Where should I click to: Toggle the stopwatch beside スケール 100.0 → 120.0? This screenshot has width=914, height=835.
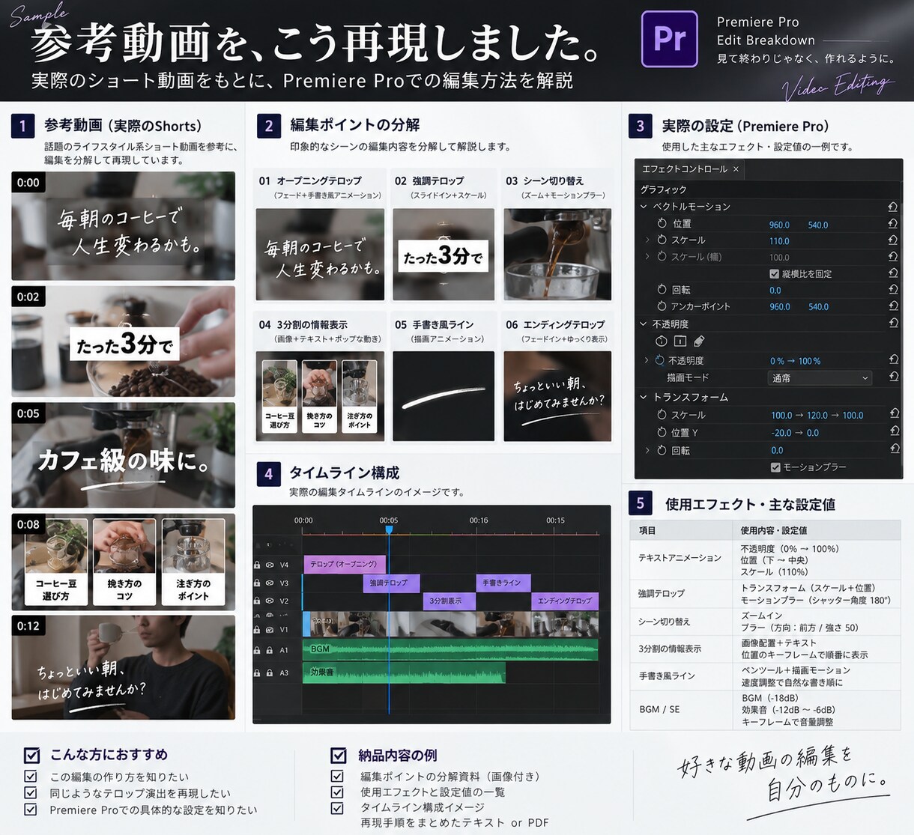click(x=662, y=414)
